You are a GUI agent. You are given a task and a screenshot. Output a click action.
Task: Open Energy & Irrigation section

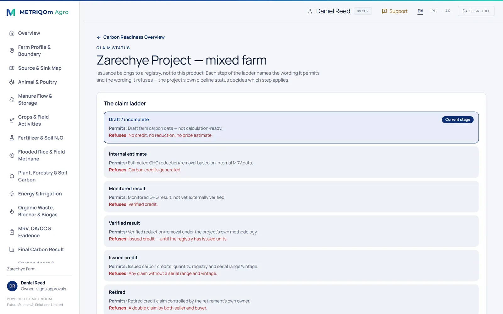click(40, 194)
